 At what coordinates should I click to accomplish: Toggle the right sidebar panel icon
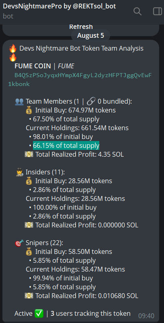[x=158, y=11]
